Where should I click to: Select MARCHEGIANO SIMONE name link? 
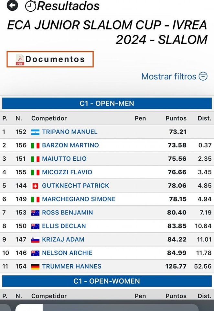click(79, 199)
